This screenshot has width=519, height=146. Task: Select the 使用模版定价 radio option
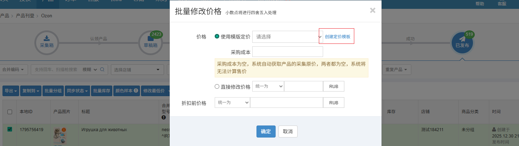tap(217, 36)
